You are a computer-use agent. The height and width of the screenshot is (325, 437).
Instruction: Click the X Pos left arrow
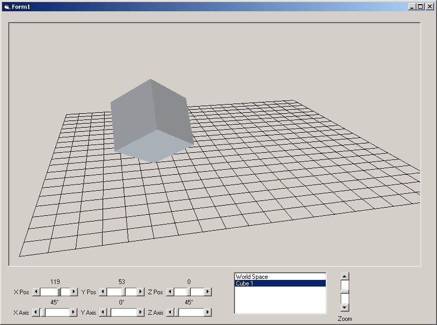[x=36, y=292]
